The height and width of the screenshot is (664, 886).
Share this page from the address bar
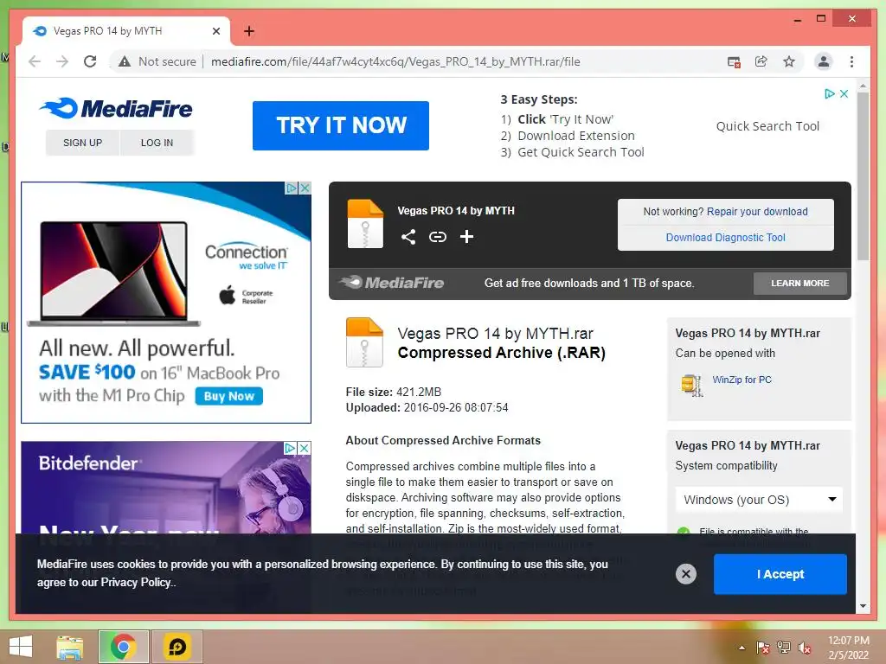point(761,61)
